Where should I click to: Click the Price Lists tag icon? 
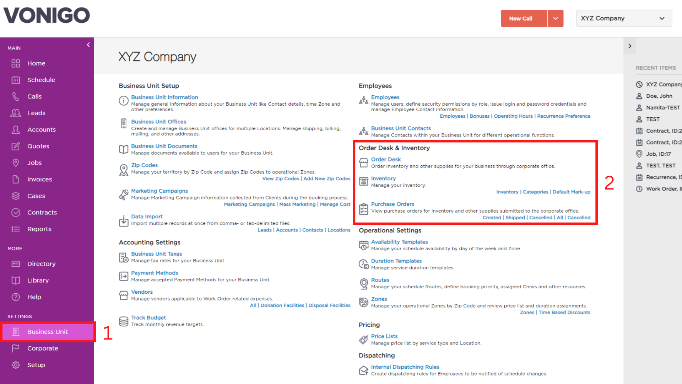(363, 340)
